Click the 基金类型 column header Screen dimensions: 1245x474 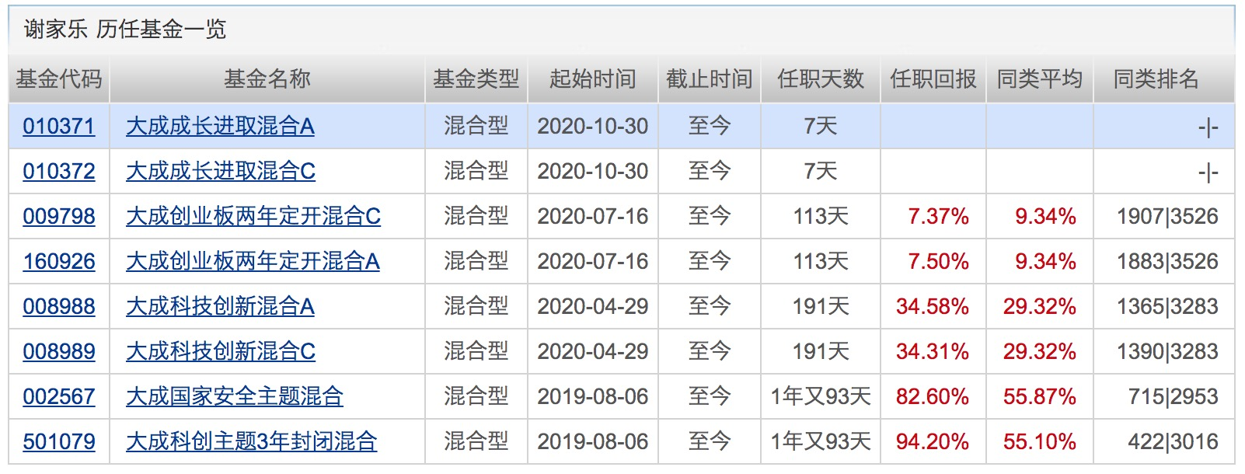pos(476,79)
